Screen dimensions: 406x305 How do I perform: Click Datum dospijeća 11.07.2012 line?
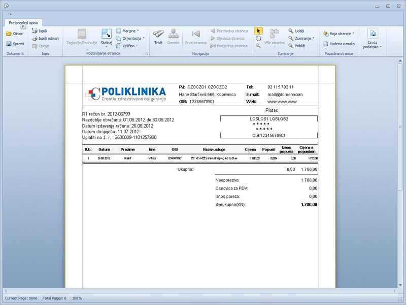[111, 132]
